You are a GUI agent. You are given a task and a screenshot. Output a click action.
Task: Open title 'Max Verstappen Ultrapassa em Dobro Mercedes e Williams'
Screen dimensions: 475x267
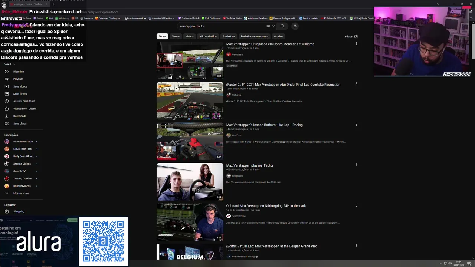(x=270, y=44)
